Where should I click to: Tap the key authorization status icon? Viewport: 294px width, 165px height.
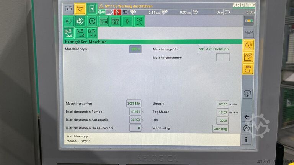click(101, 12)
